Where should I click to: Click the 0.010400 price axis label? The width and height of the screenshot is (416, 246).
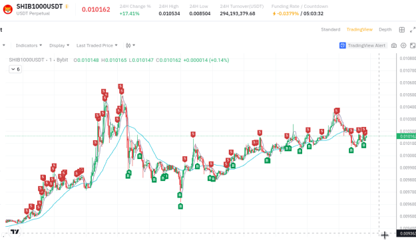tap(407, 107)
